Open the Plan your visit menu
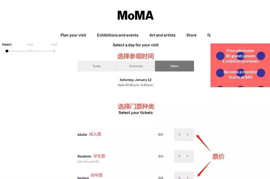The image size is (270, 179). pos(73,35)
